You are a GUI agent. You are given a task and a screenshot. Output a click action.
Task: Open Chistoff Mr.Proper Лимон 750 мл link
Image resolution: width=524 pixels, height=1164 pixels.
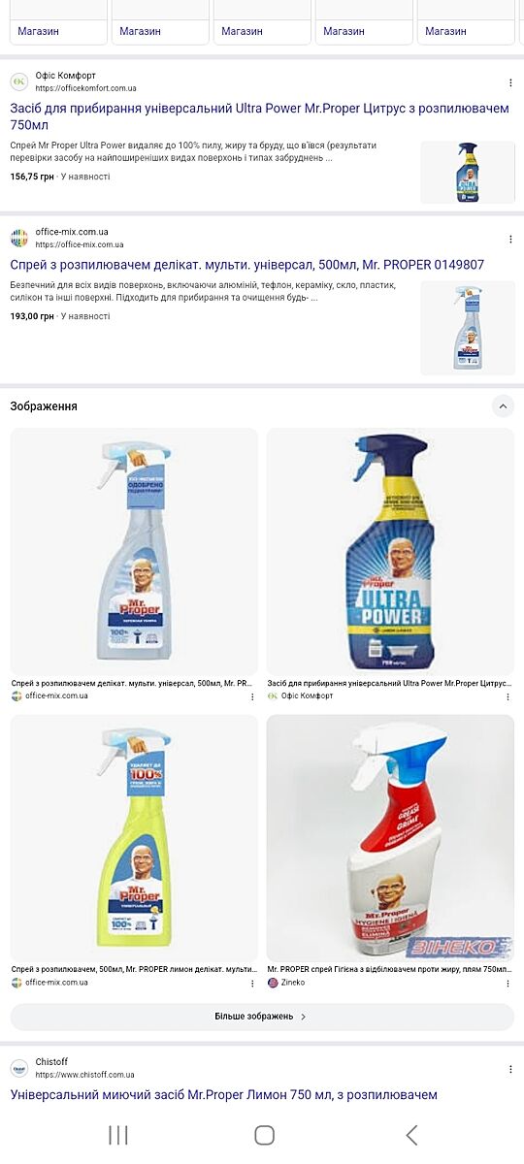[x=224, y=1095]
